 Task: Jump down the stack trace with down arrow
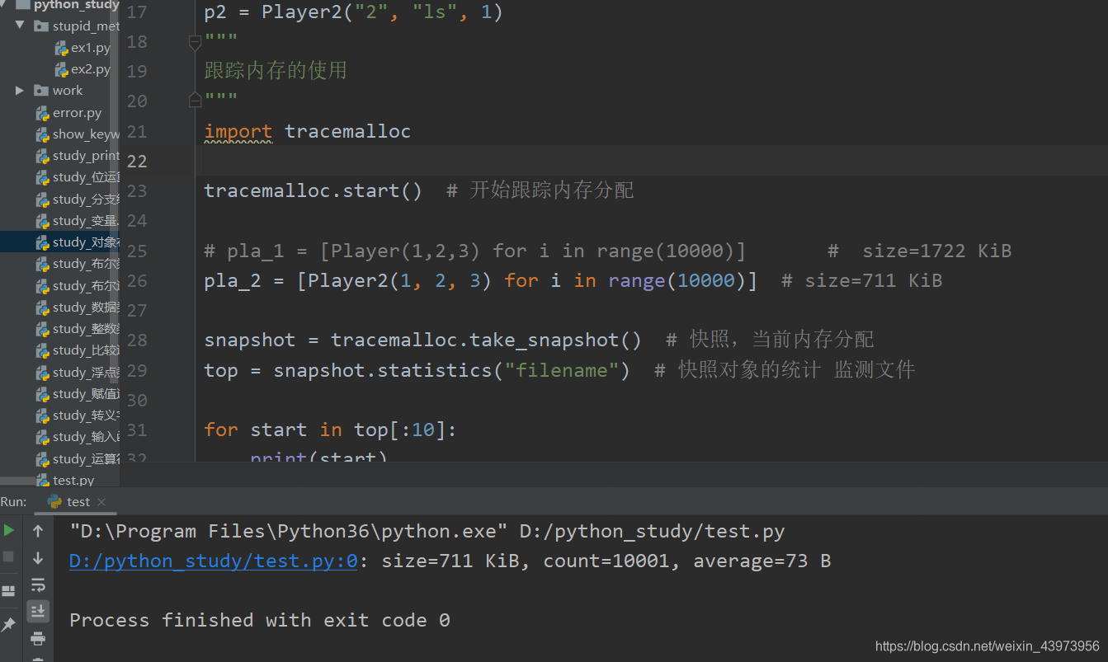(x=38, y=558)
